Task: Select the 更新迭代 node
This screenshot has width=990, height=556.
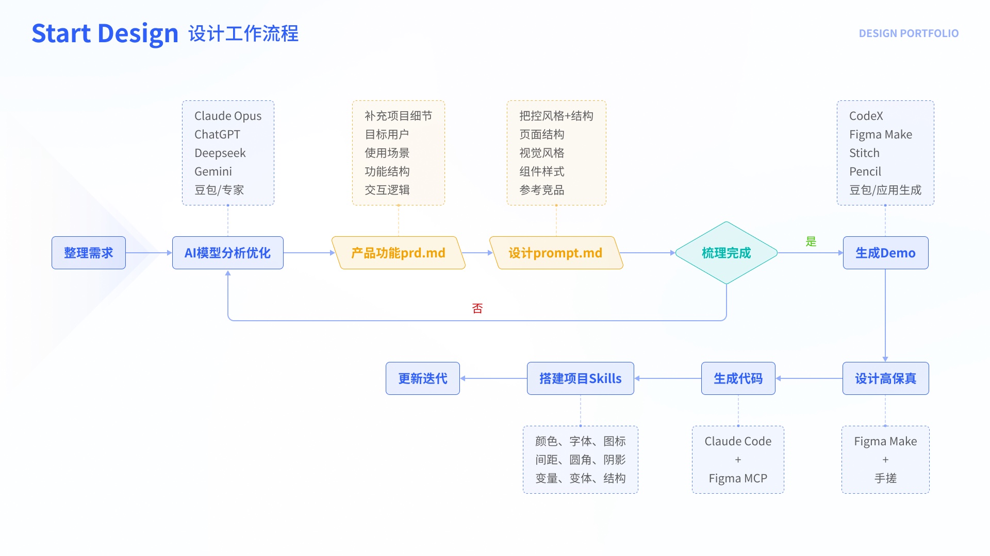Action: pos(423,378)
